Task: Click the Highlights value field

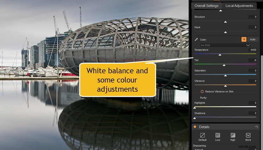Action: click(x=252, y=103)
